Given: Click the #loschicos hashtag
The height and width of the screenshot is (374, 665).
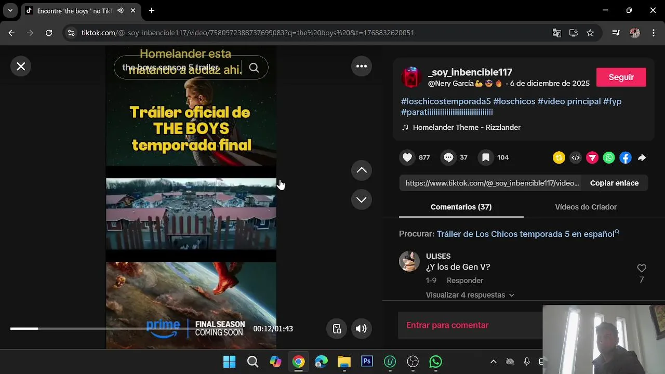Looking at the screenshot, I should (514, 101).
